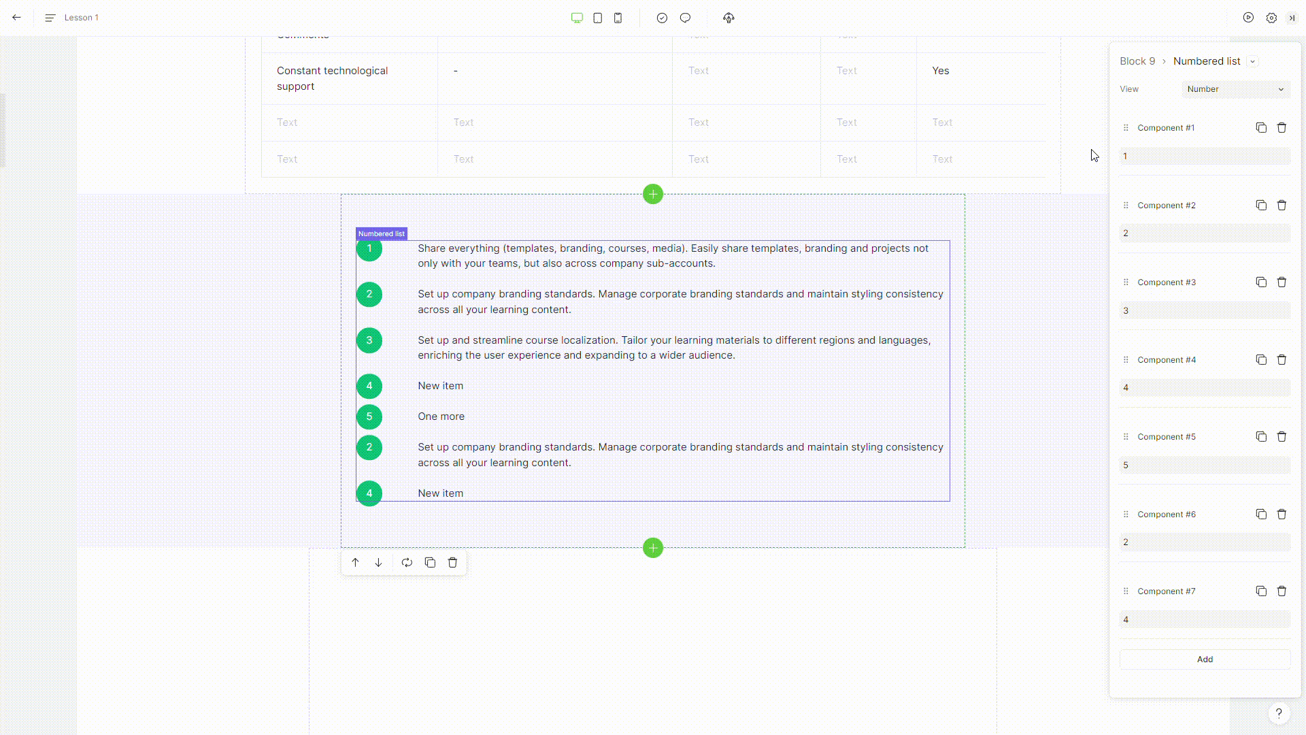The width and height of the screenshot is (1306, 735).
Task: Open the settings gear icon
Action: point(1271,18)
